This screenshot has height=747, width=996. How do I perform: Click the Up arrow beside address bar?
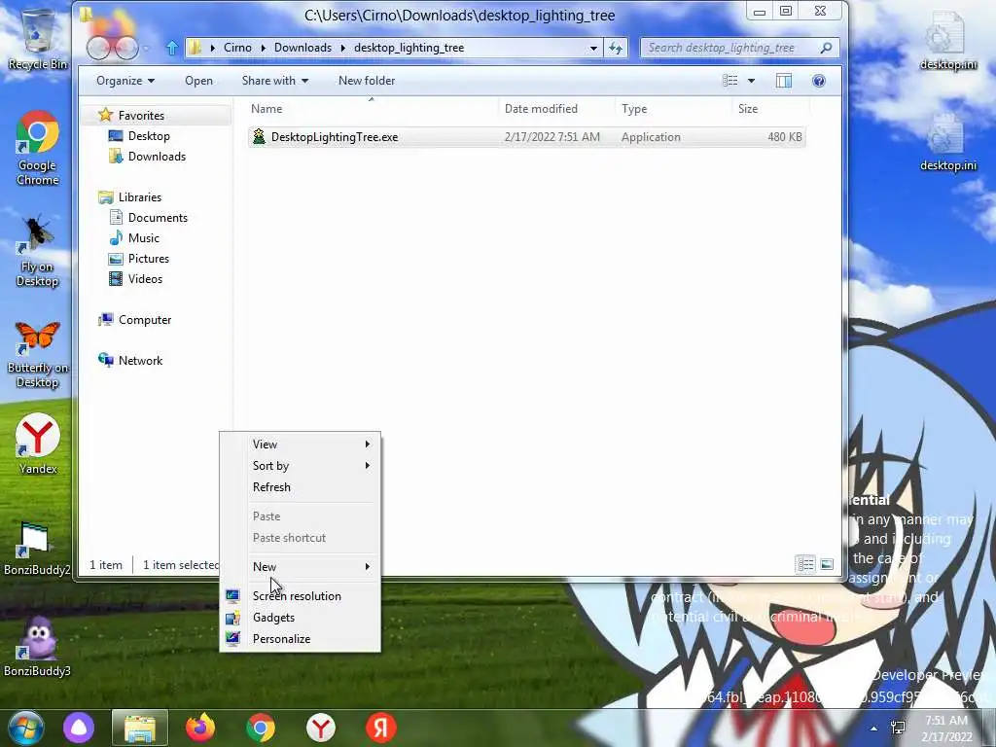tap(171, 48)
